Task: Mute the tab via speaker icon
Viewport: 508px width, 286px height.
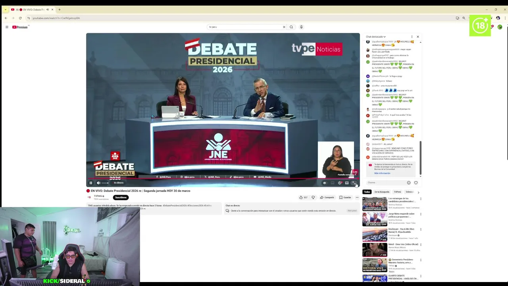Action: [47, 10]
